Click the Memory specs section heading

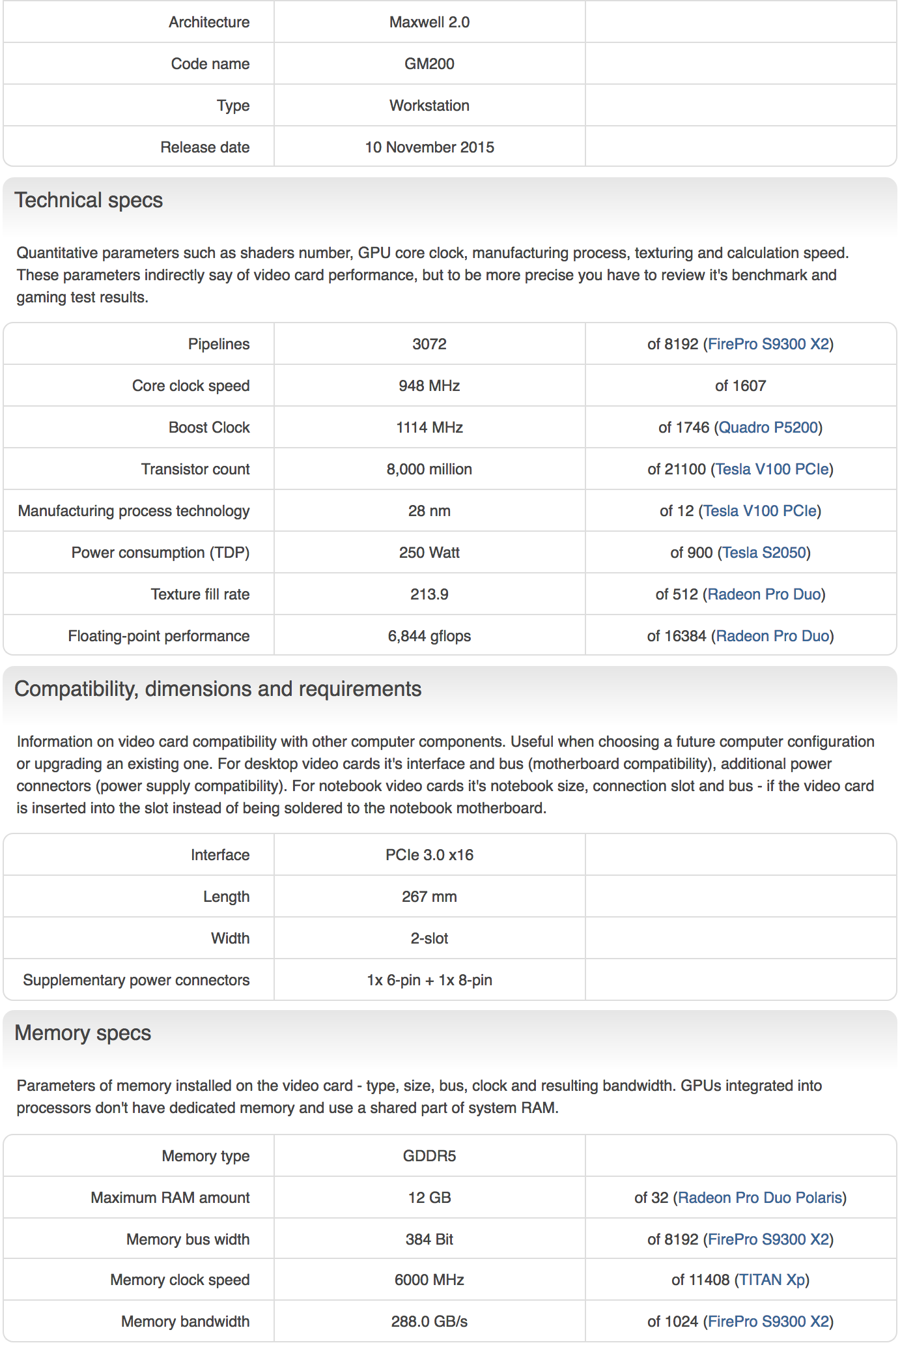pos(83,1033)
